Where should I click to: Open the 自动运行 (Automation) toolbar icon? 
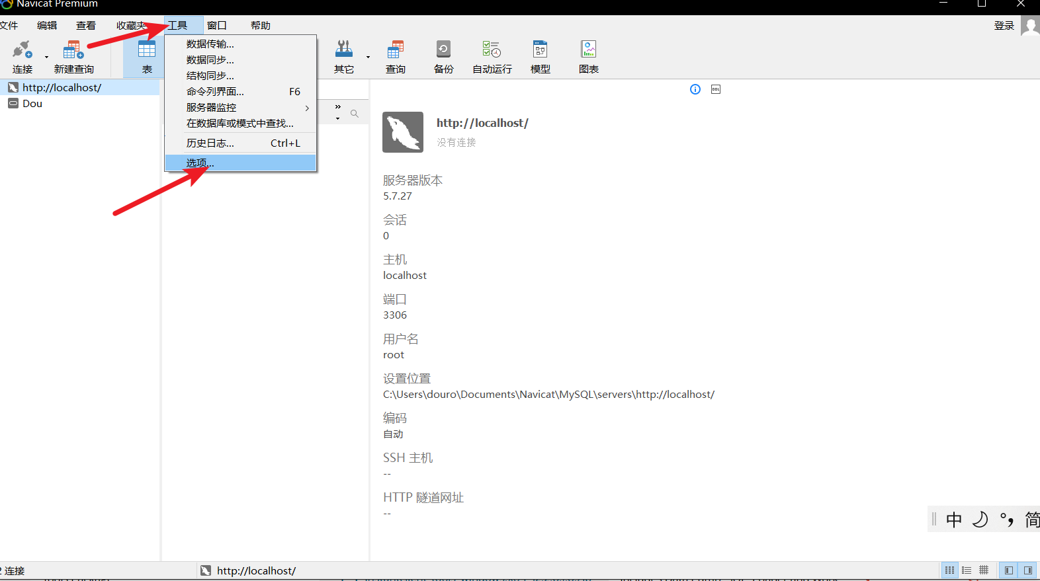[492, 57]
